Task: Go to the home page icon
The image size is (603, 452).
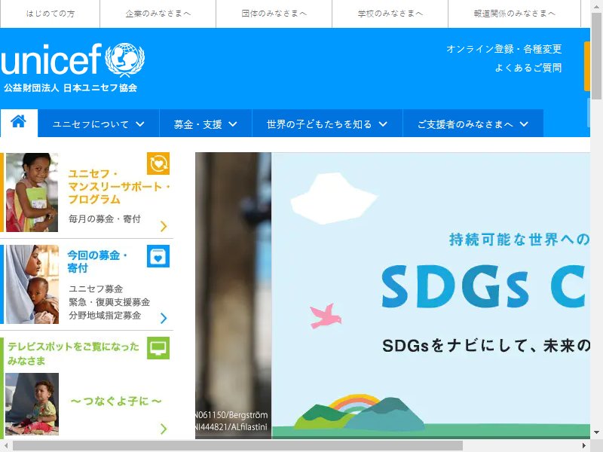Action: click(x=18, y=122)
